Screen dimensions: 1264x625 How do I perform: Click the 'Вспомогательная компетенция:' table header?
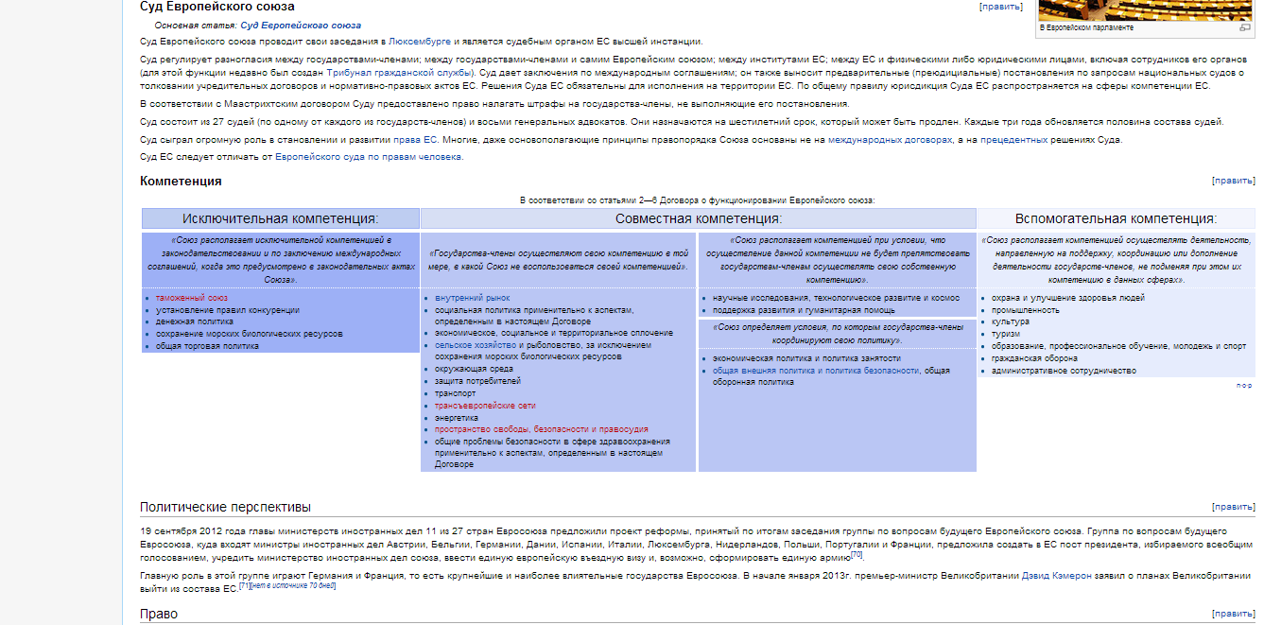1117,218
